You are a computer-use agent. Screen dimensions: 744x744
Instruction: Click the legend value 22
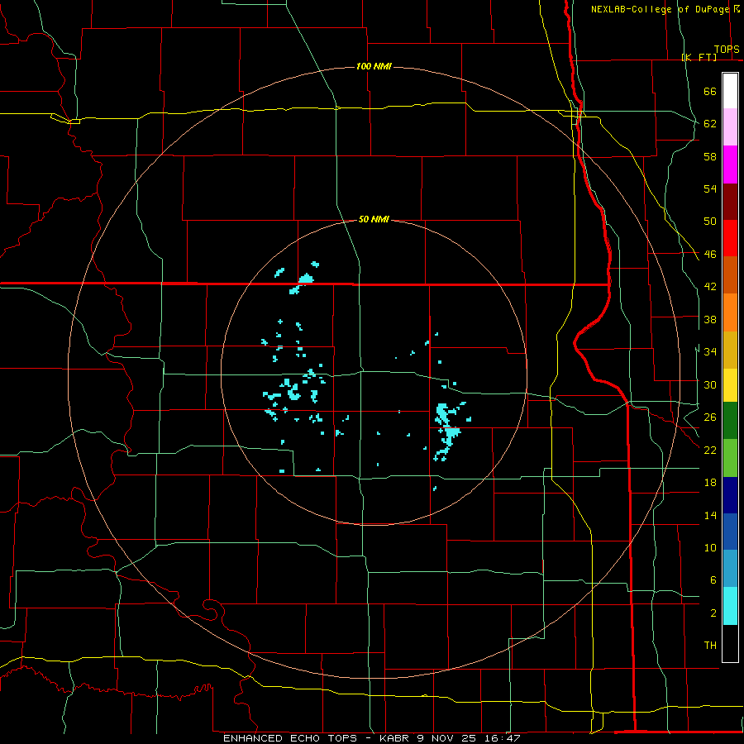coord(710,450)
